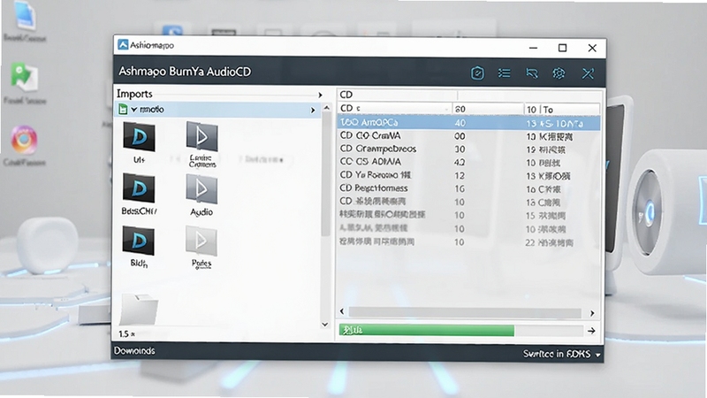The width and height of the screenshot is (707, 398).
Task: Click the value 22 in the last row
Action: [529, 242]
